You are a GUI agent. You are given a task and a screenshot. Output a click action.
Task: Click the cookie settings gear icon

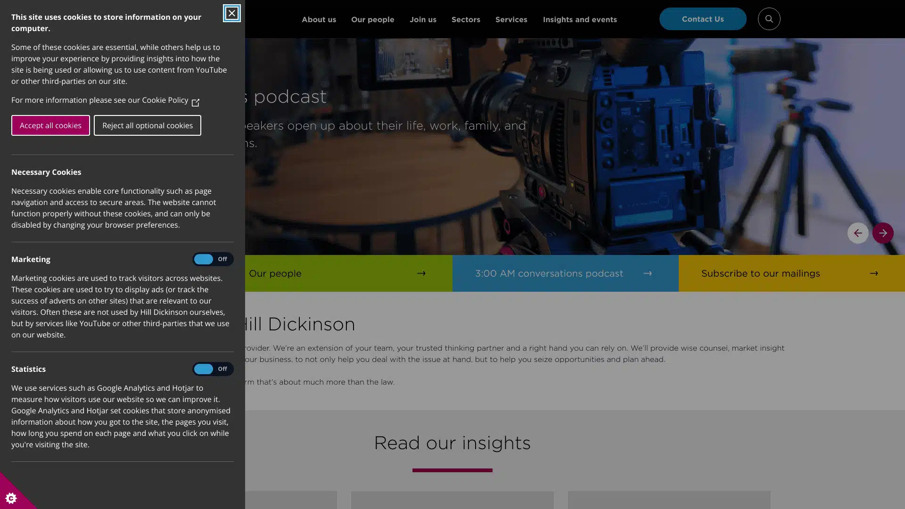coord(11,498)
